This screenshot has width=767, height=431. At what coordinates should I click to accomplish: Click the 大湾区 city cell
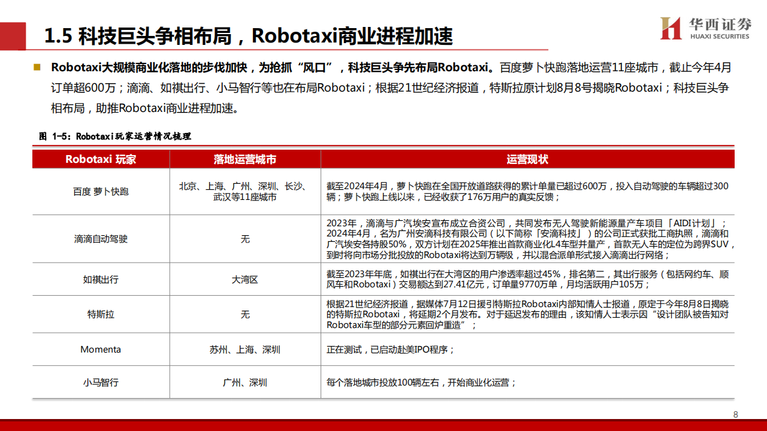point(245,280)
